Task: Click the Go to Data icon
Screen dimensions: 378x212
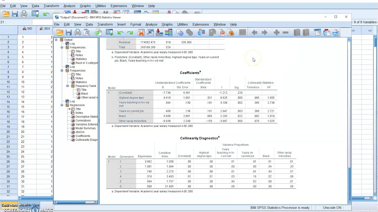Action: 141,33
